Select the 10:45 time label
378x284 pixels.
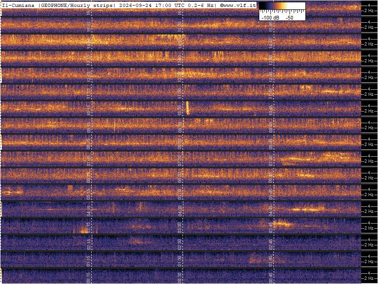(271, 110)
